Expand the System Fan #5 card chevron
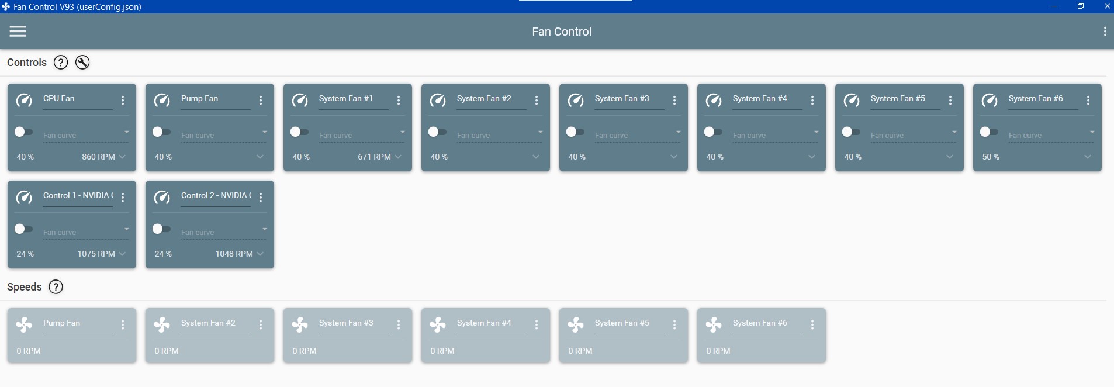 [950, 157]
